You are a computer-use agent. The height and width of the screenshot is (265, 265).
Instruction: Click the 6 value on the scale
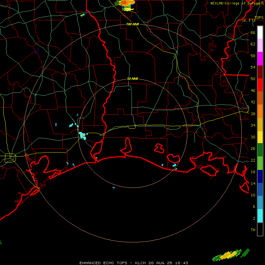(254, 206)
